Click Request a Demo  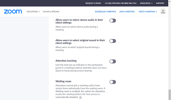coord(93,3)
